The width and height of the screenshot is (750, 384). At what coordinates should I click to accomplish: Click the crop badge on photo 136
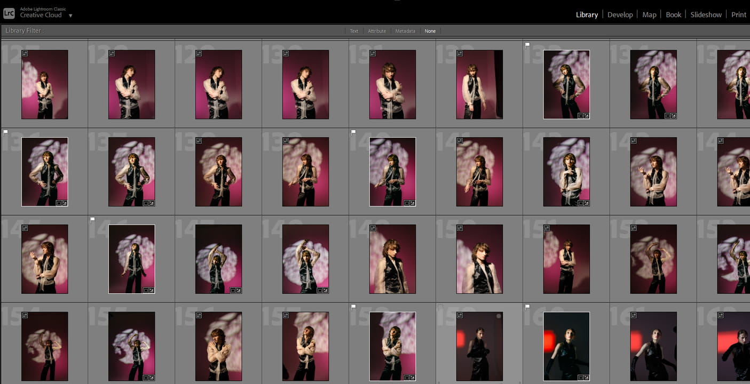pos(58,203)
